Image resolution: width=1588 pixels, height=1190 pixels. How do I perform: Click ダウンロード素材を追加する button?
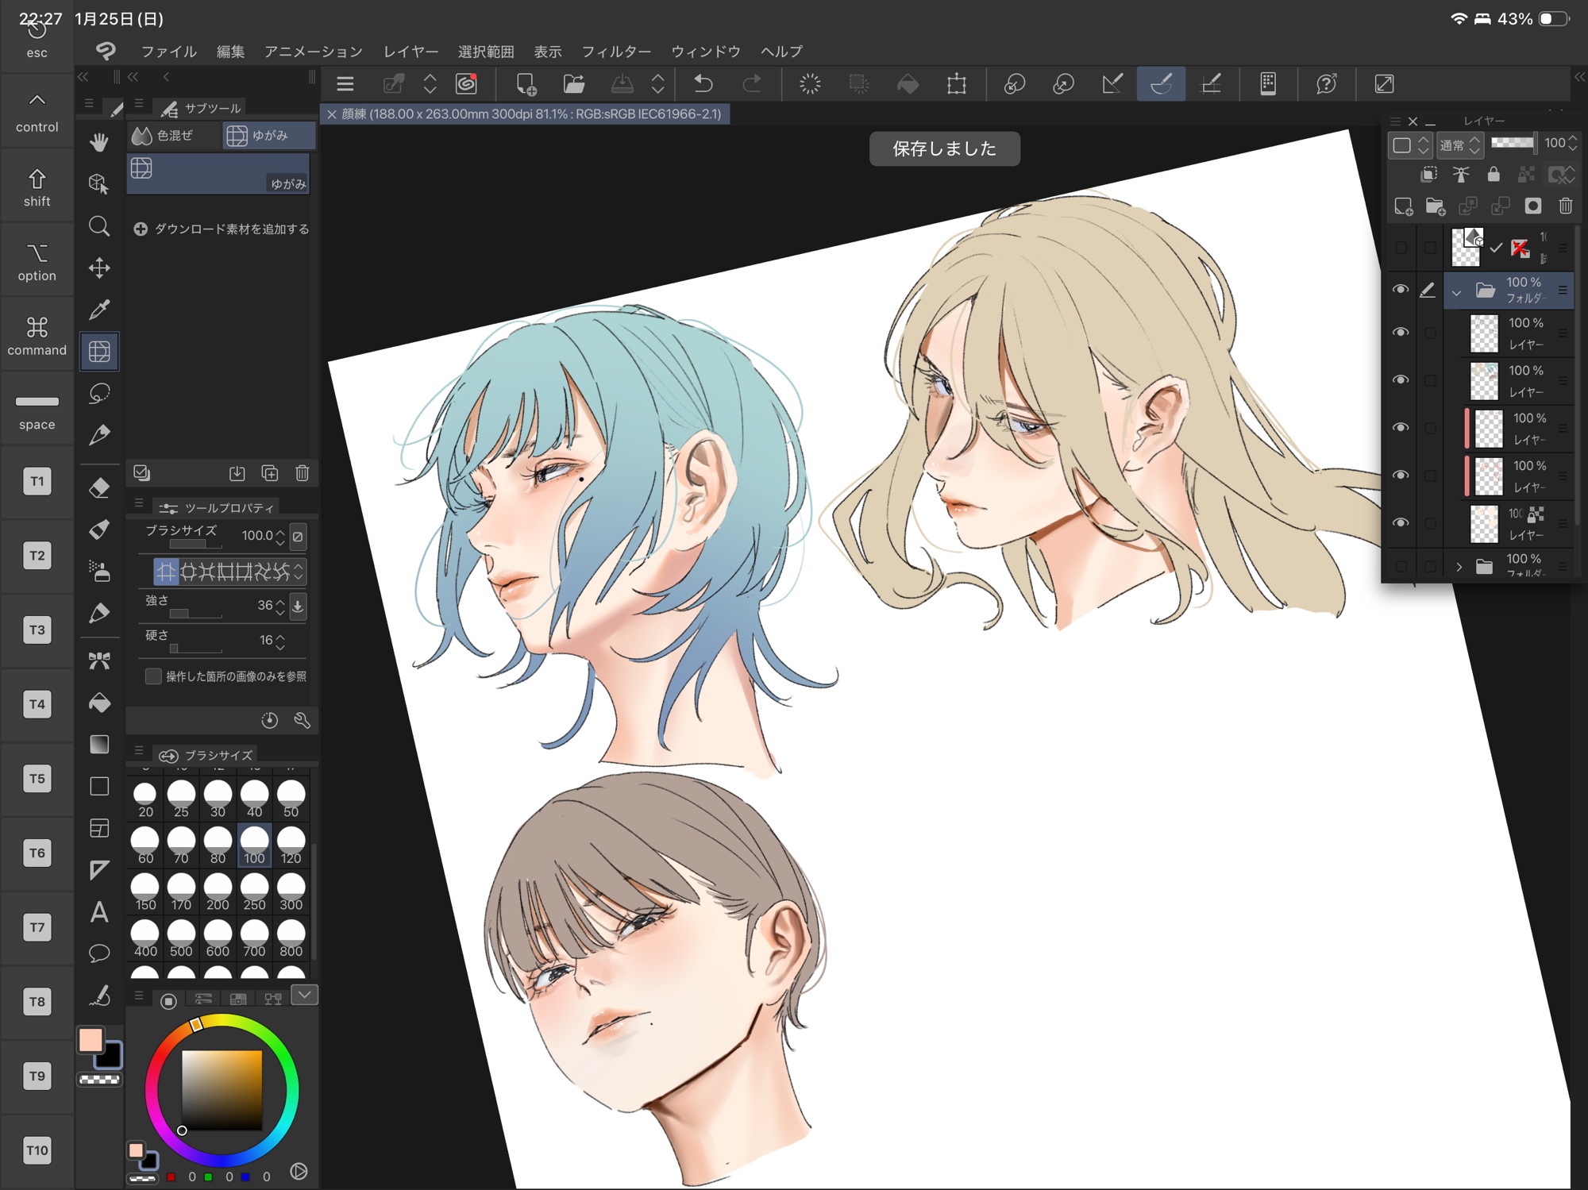222,229
